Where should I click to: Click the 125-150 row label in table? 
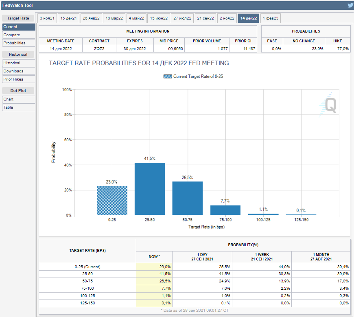point(87,303)
